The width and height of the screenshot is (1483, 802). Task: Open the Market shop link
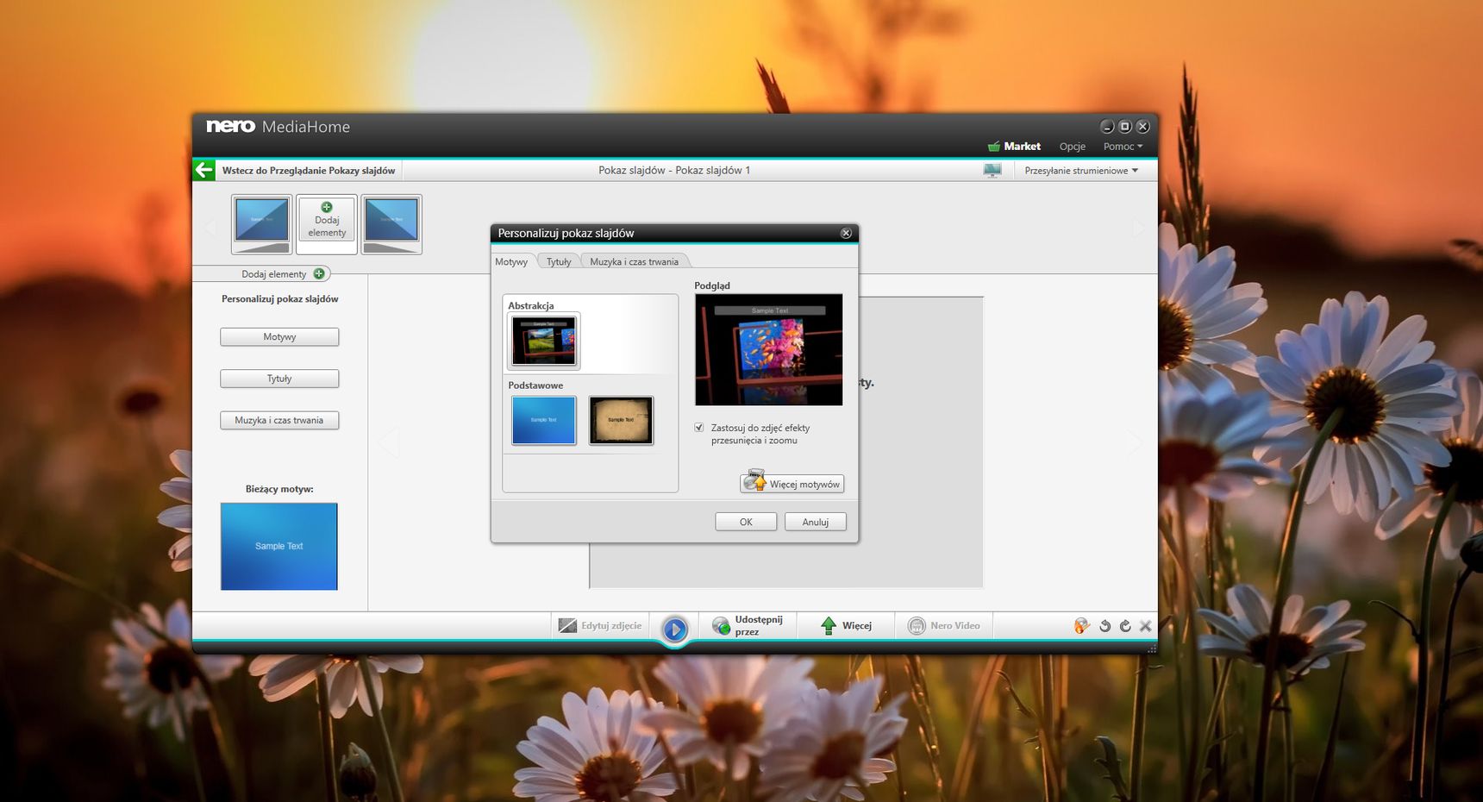1014,147
